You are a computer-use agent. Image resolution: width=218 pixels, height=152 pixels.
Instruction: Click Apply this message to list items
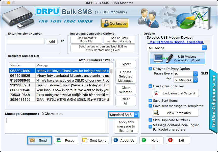[x=126, y=126]
